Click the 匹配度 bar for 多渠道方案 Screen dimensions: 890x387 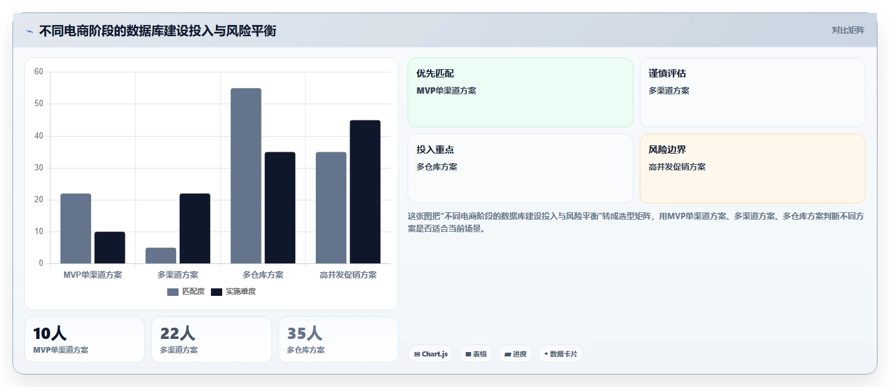point(161,255)
